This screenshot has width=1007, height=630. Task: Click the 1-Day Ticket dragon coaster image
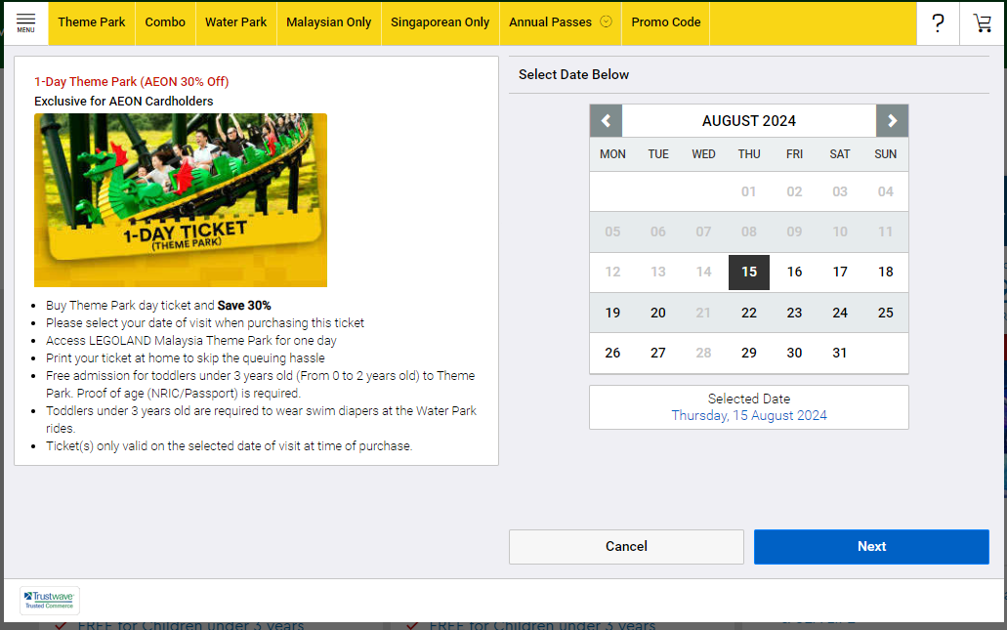click(181, 200)
